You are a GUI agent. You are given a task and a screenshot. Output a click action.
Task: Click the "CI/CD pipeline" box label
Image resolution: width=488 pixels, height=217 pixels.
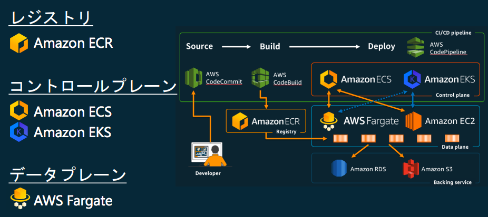tap(453, 33)
